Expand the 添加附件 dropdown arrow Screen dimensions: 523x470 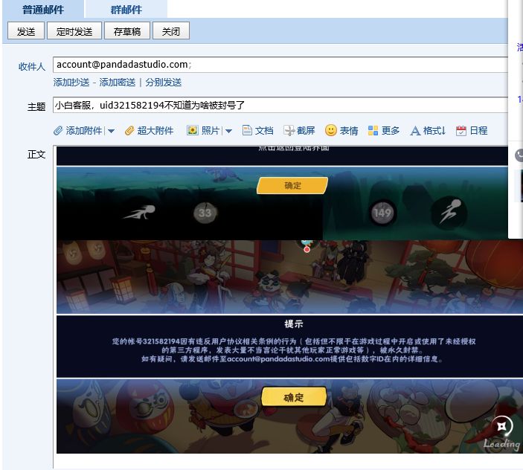[112, 131]
